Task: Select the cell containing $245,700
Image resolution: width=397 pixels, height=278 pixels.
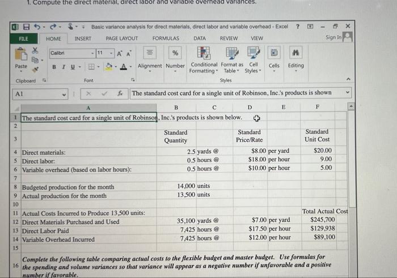Action: click(x=318, y=220)
